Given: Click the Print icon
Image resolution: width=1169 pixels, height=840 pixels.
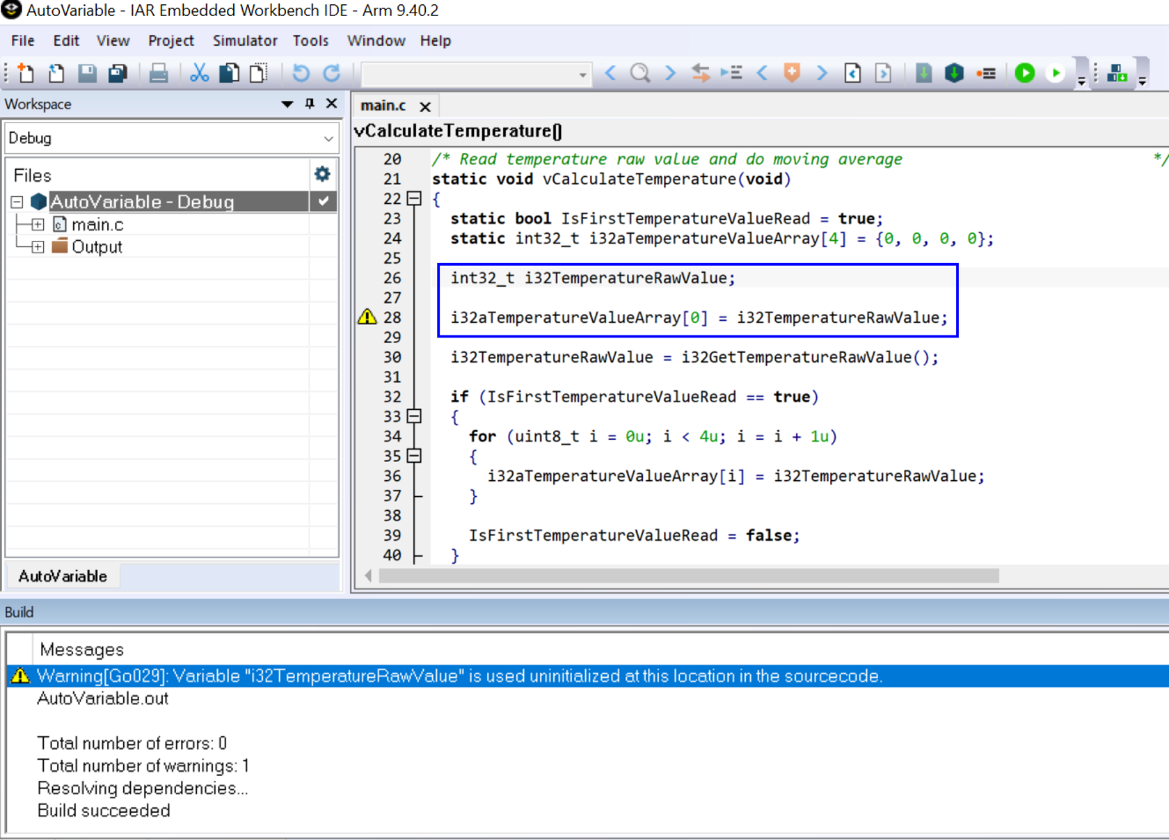Looking at the screenshot, I should [159, 73].
